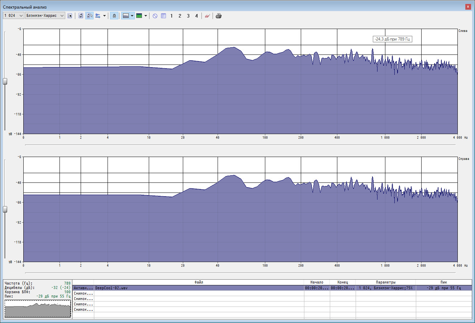Expand the arrow beside the normal display icon

[132, 16]
